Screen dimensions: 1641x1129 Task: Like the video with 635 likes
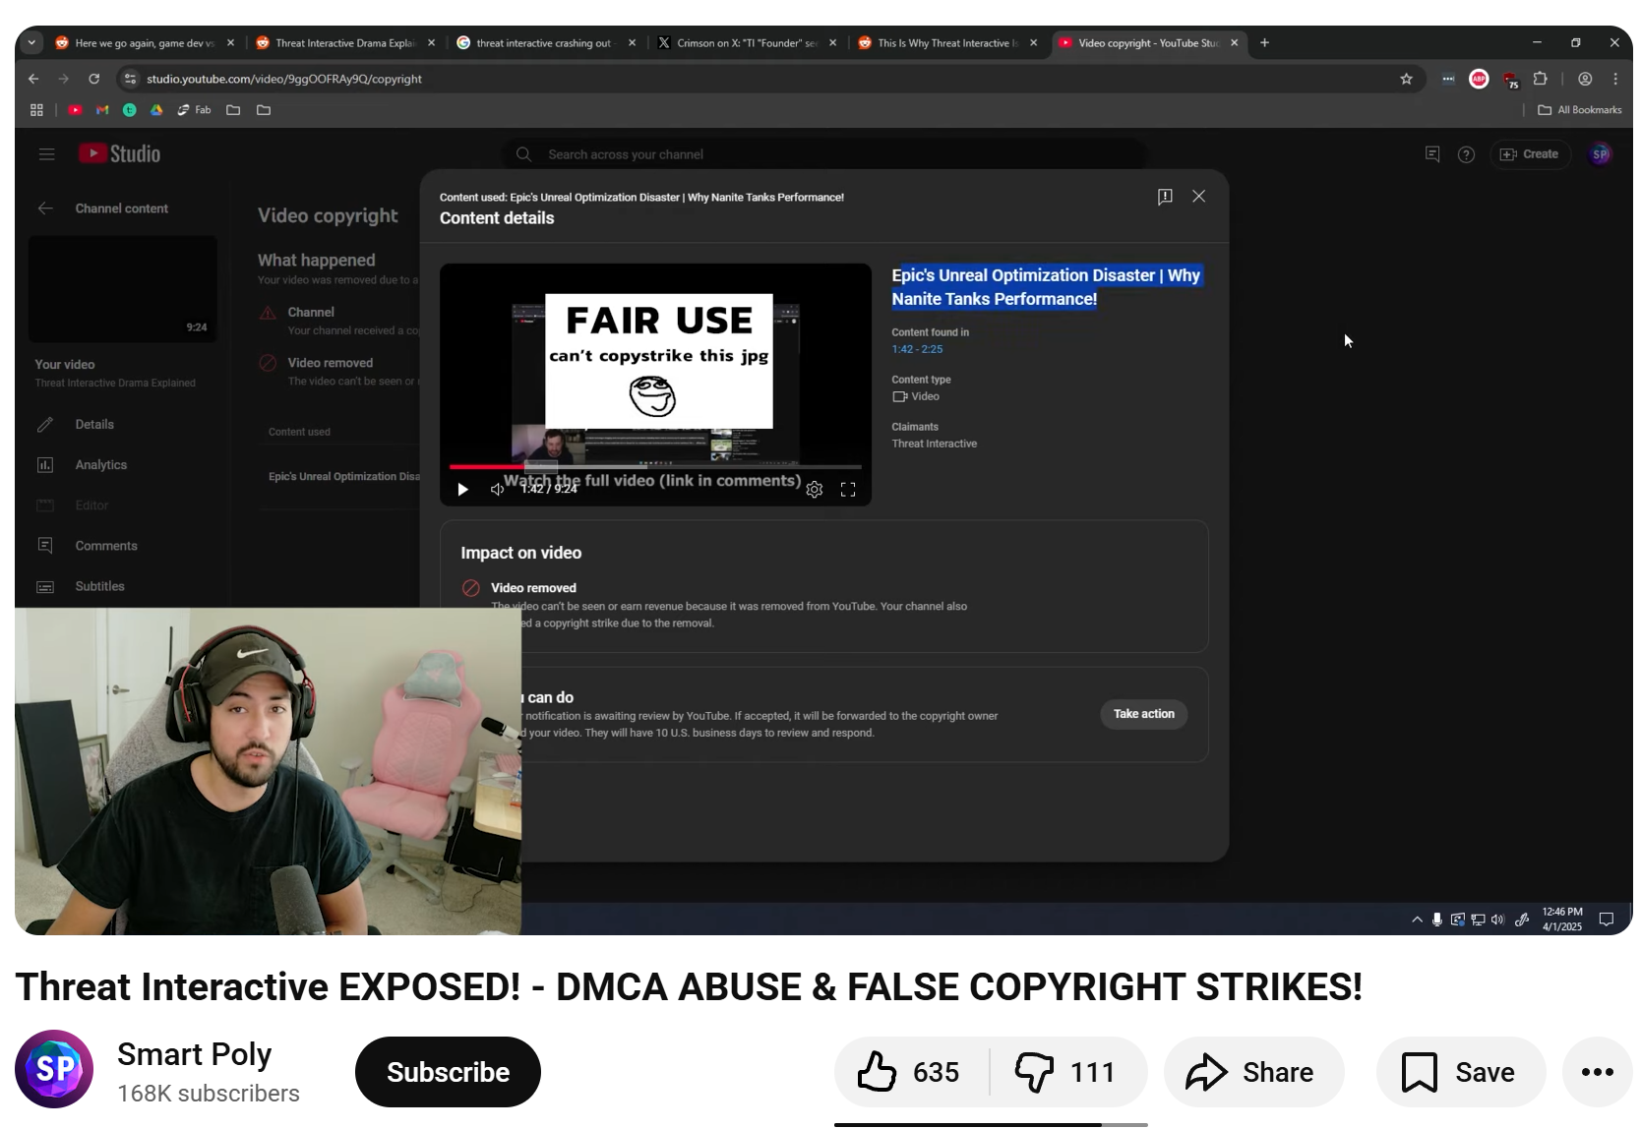910,1072
